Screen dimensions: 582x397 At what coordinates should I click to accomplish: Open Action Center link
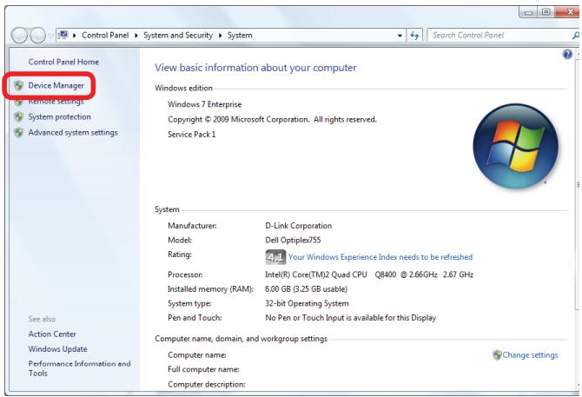[x=52, y=334]
